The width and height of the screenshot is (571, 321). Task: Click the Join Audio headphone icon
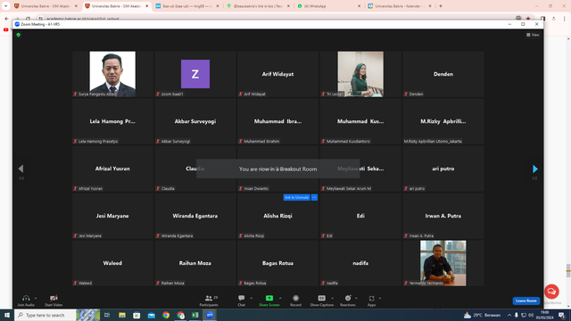point(26,298)
